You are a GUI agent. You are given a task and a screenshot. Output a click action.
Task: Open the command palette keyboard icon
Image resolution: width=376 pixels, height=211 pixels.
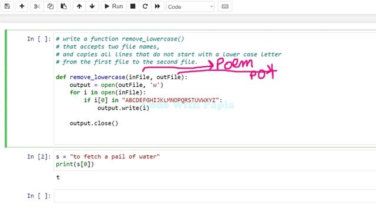click(x=225, y=6)
